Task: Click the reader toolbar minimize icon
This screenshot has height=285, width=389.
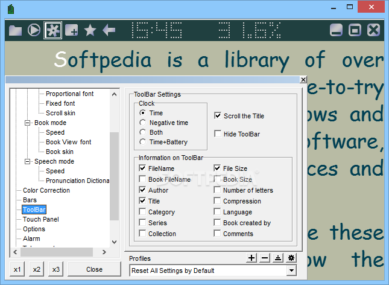Action: [x=336, y=30]
